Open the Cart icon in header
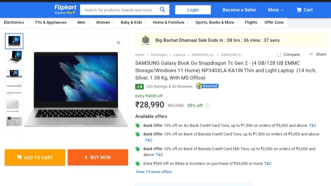Image resolution: width=331 pixels, height=186 pixels. 299,10
